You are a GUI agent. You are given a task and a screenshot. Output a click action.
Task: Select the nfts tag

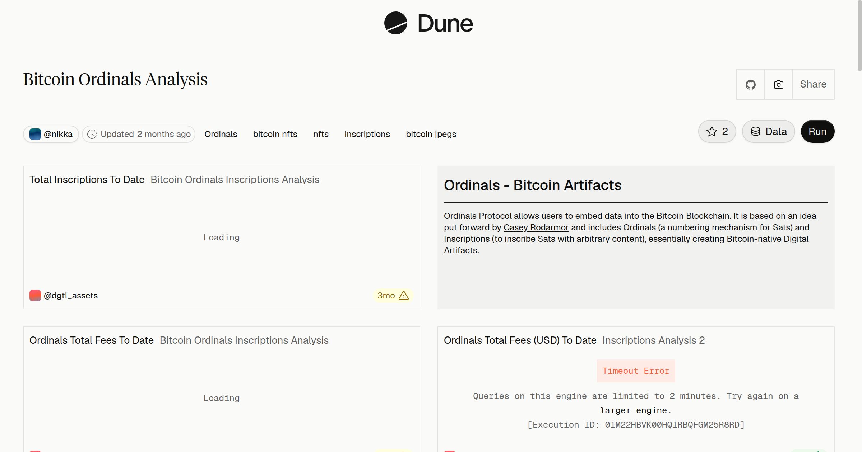321,134
